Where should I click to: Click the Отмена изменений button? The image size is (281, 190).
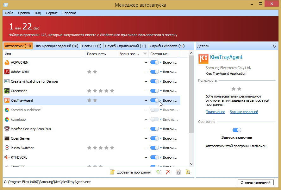(256, 182)
